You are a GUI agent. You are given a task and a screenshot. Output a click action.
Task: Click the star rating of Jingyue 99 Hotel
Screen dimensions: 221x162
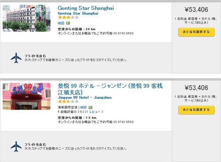point(68,102)
